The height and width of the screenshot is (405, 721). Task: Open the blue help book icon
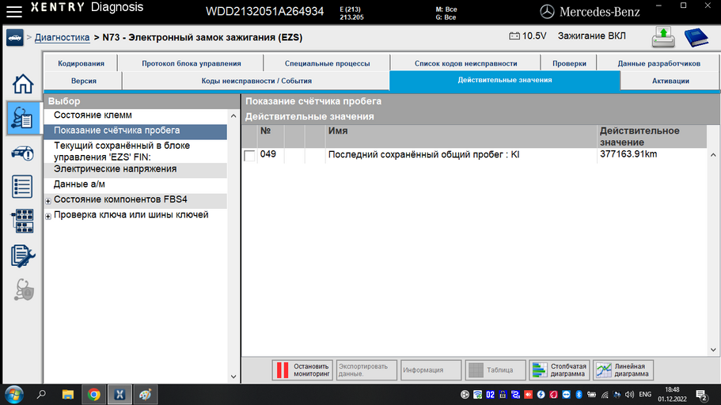pyautogui.click(x=696, y=38)
